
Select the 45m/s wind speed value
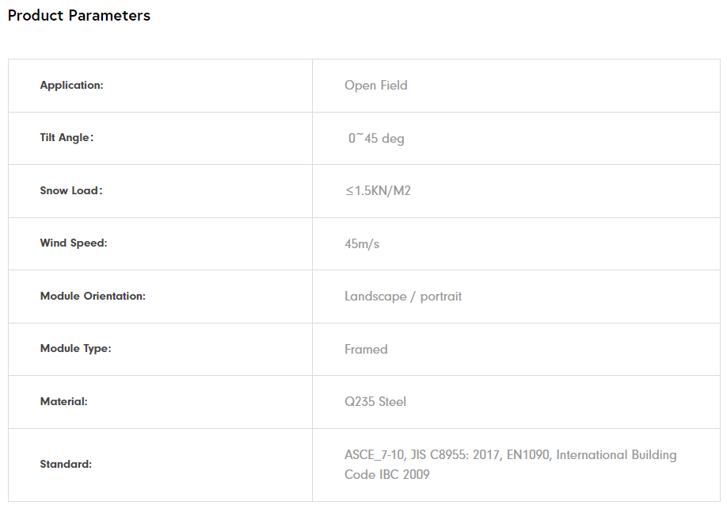362,244
